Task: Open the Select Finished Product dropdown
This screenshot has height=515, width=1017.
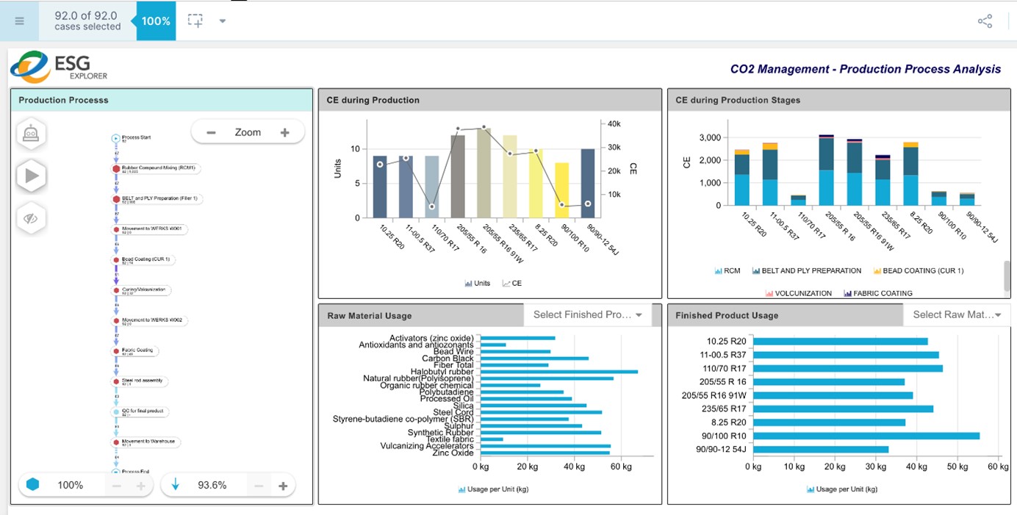Action: pyautogui.click(x=587, y=314)
